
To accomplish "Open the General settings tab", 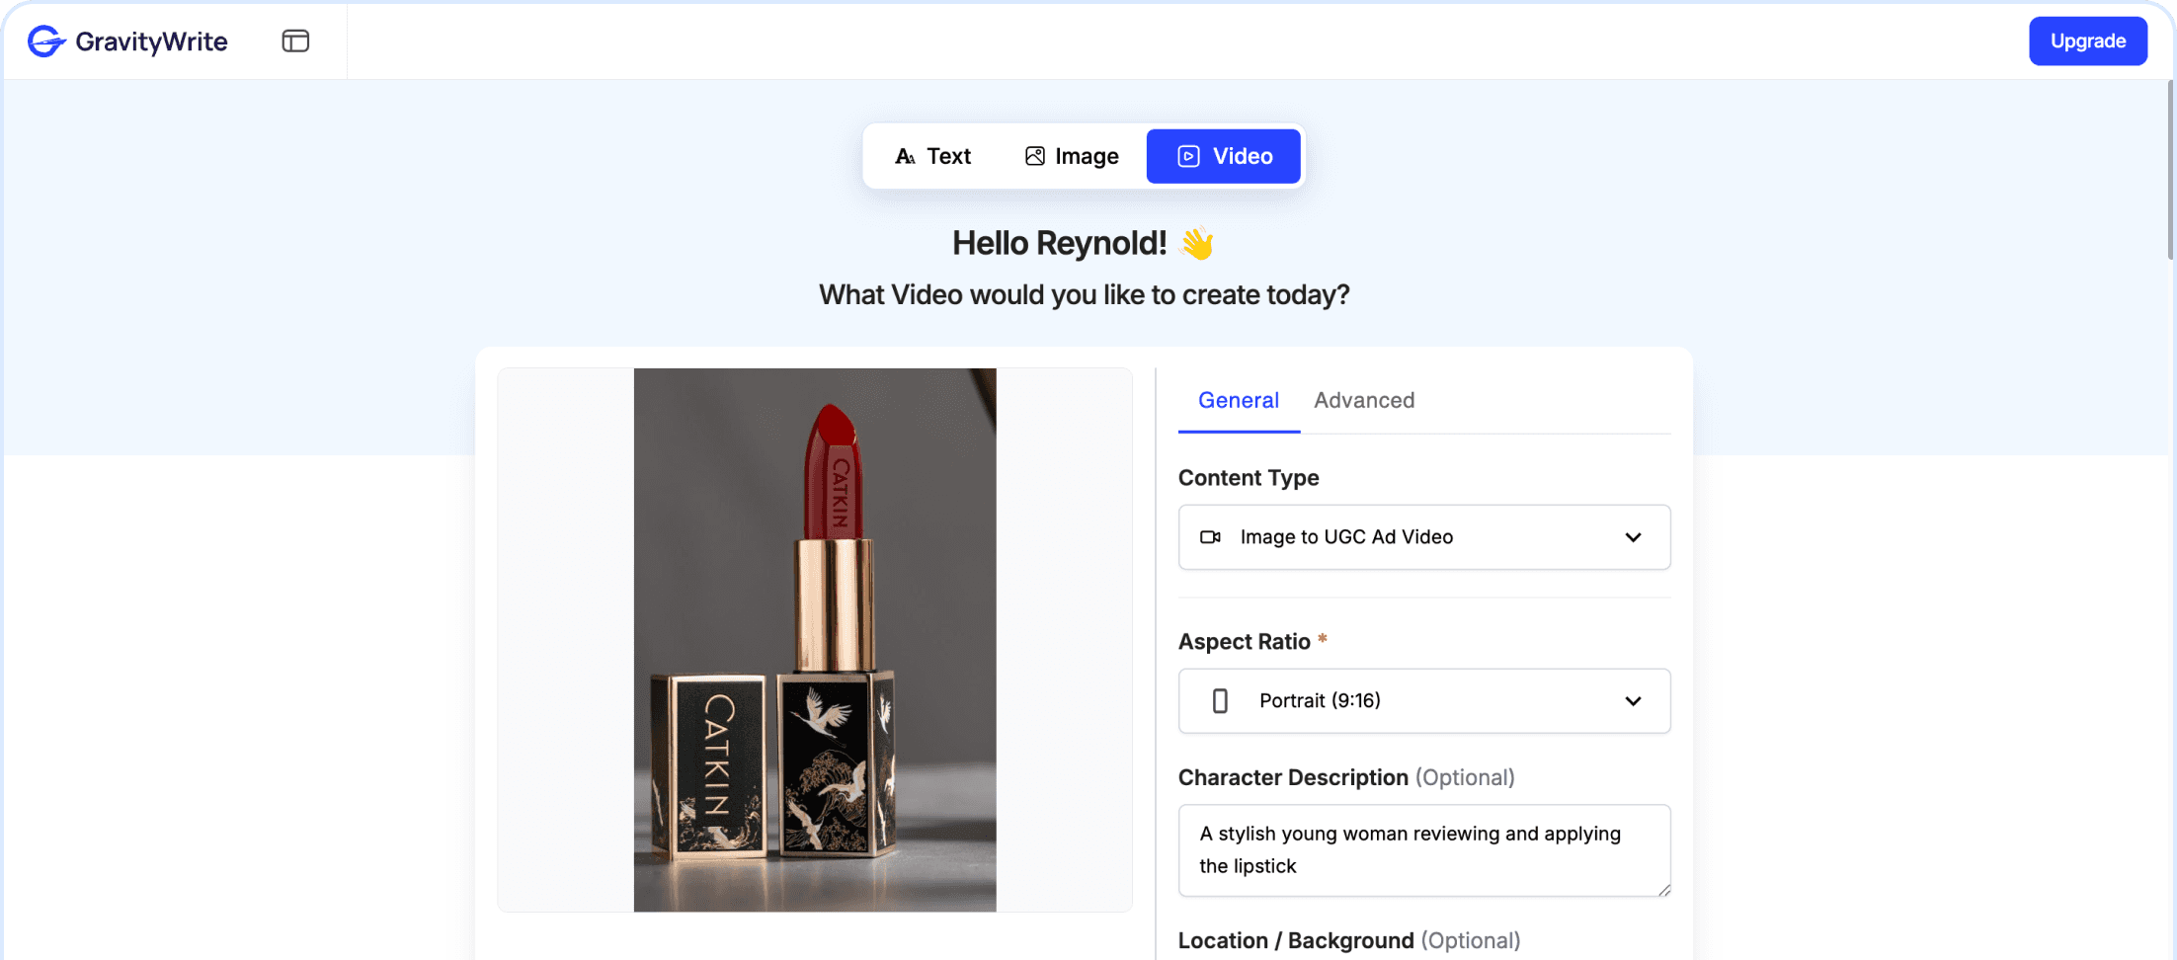I will 1239,401.
